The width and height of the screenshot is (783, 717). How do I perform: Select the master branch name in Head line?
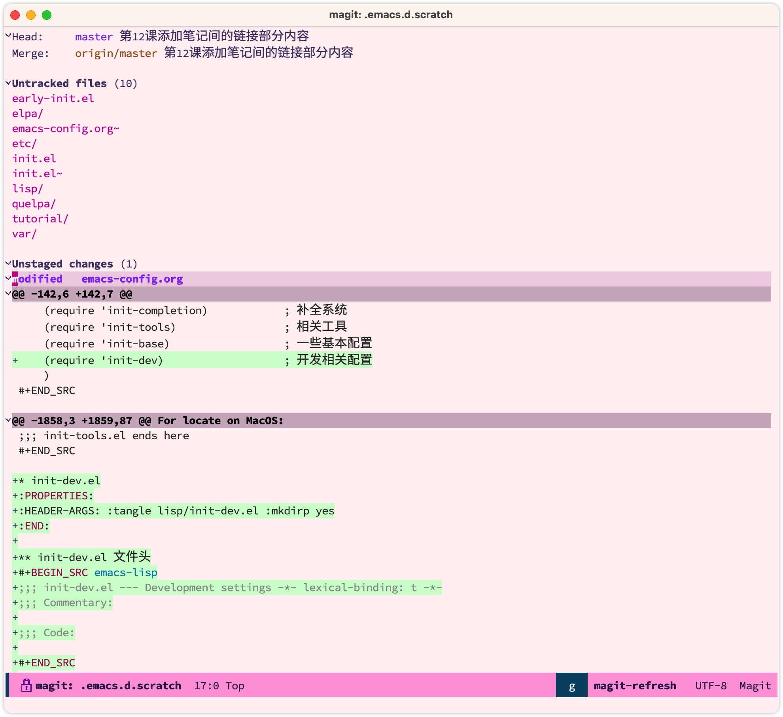(94, 37)
